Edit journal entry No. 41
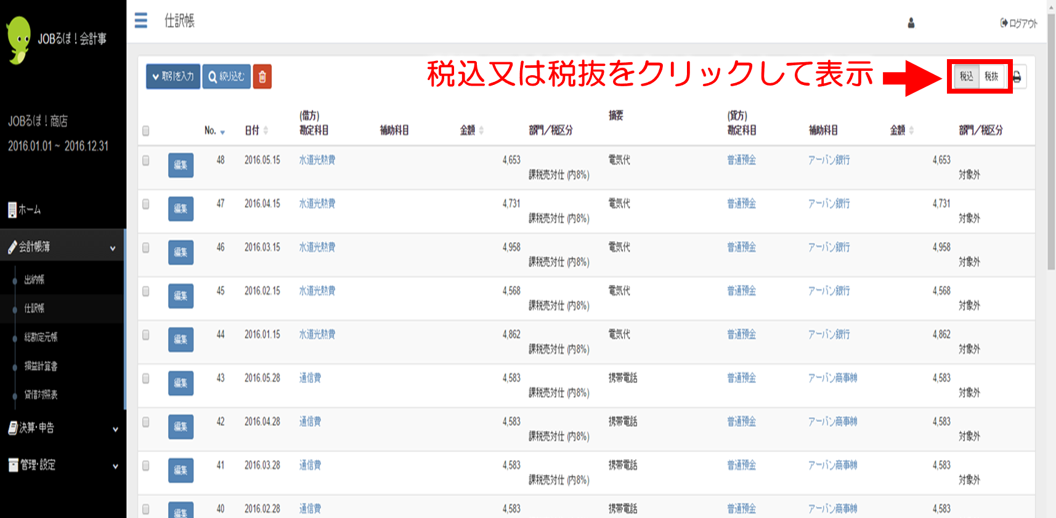 181,471
